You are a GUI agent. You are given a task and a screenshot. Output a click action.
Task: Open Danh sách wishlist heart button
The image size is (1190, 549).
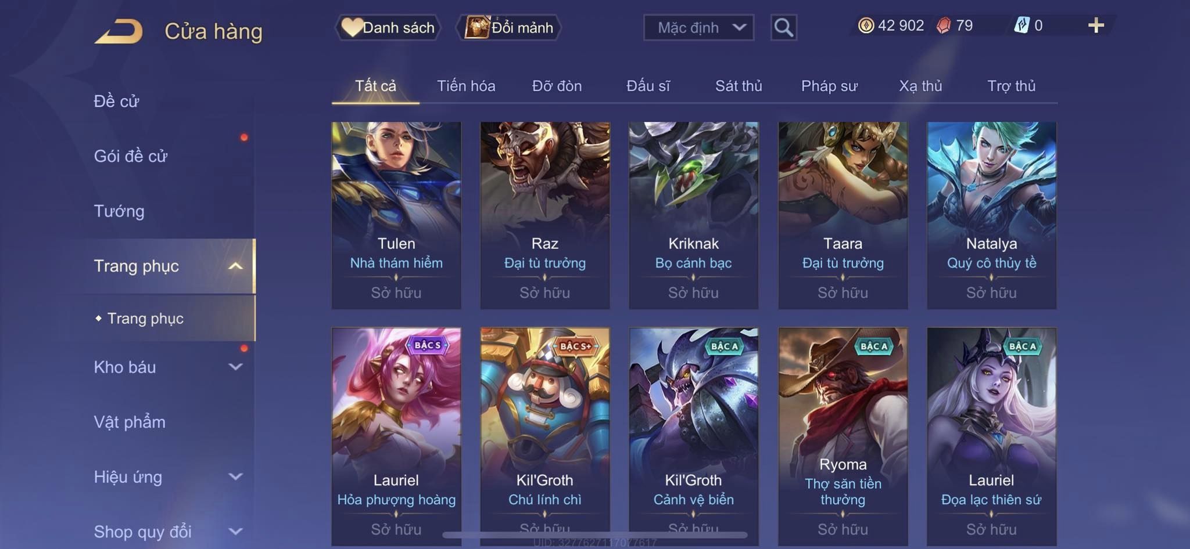click(388, 27)
